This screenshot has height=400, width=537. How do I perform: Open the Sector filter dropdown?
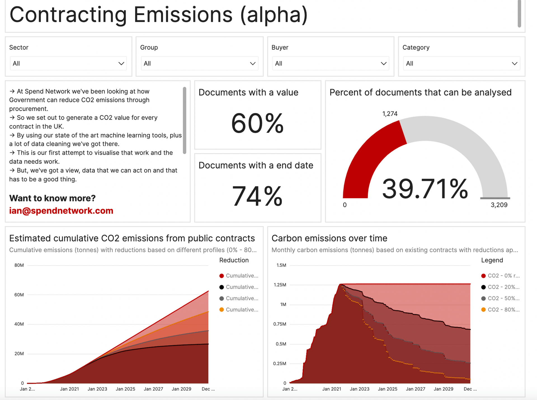68,63
